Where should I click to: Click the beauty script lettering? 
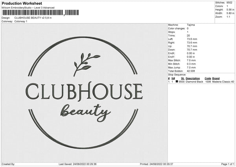[x=86, y=112]
